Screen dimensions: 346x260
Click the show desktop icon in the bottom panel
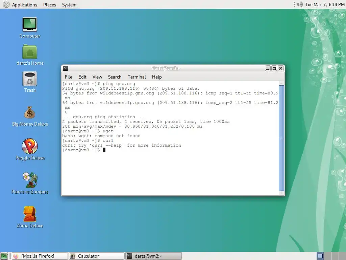click(4, 256)
